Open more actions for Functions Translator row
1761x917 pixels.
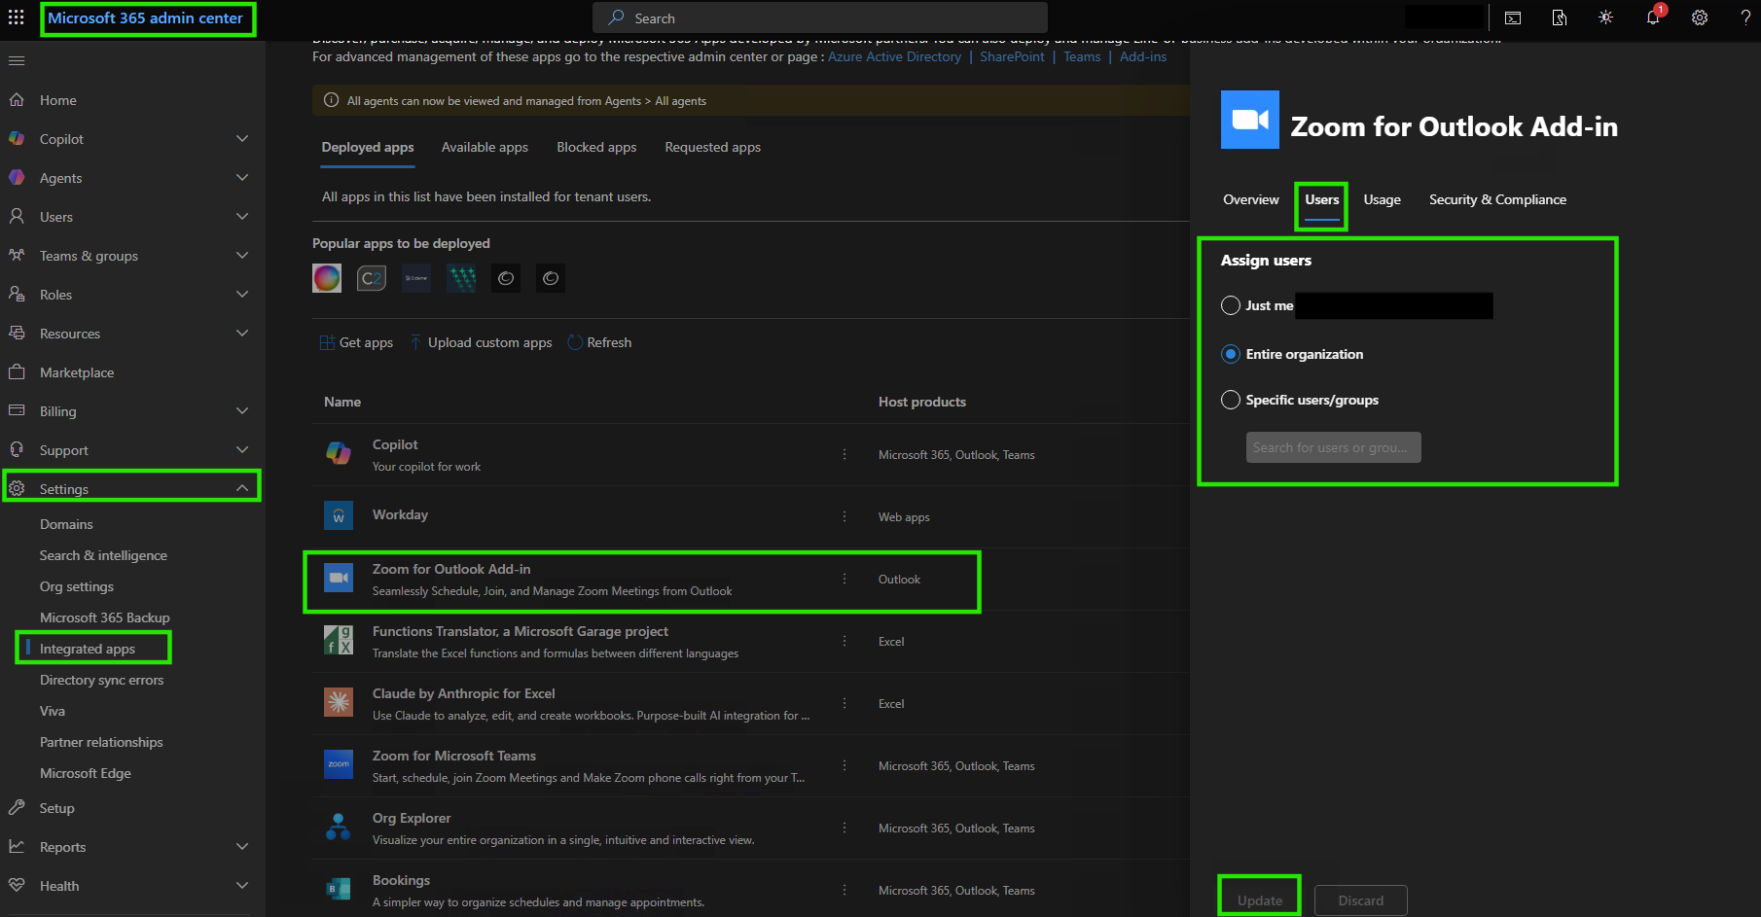click(x=845, y=641)
